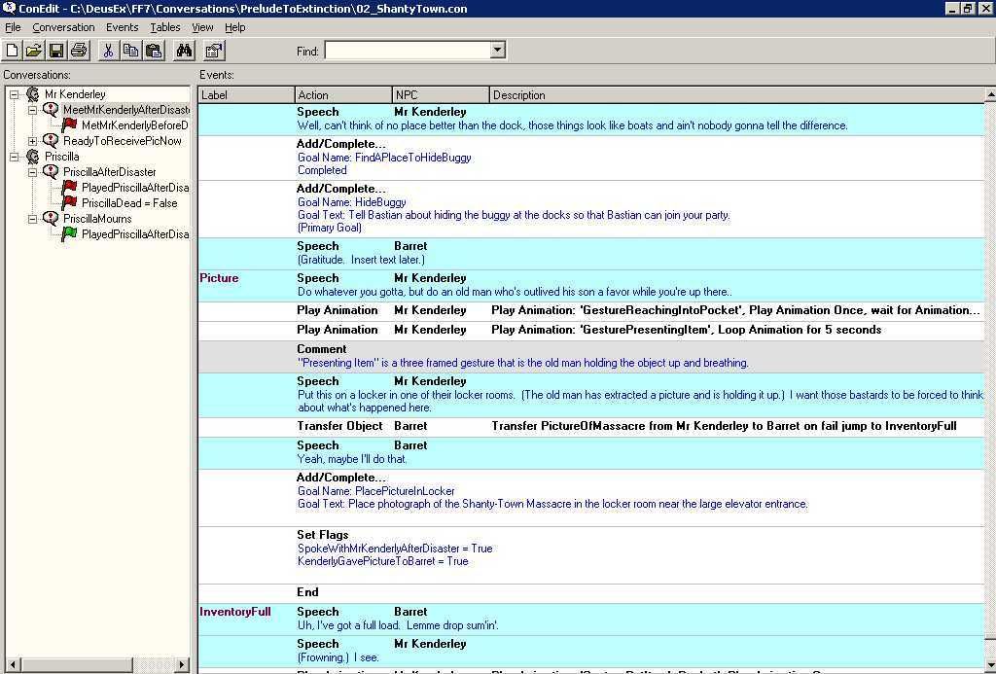Select the speech "(Frowning.) I see."

click(591, 651)
